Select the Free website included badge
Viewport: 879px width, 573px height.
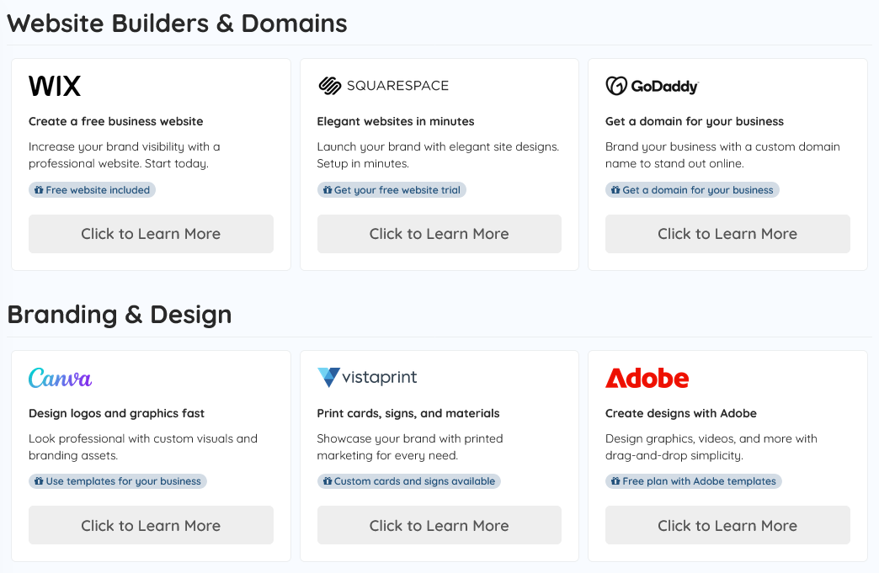point(92,190)
